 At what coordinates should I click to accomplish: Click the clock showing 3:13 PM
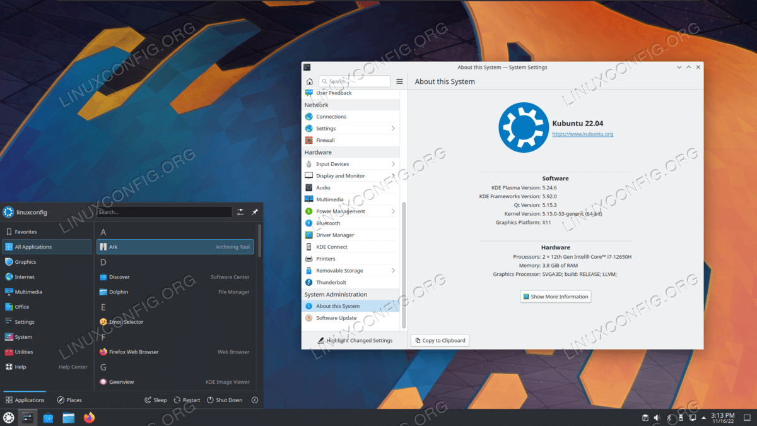tap(722, 417)
